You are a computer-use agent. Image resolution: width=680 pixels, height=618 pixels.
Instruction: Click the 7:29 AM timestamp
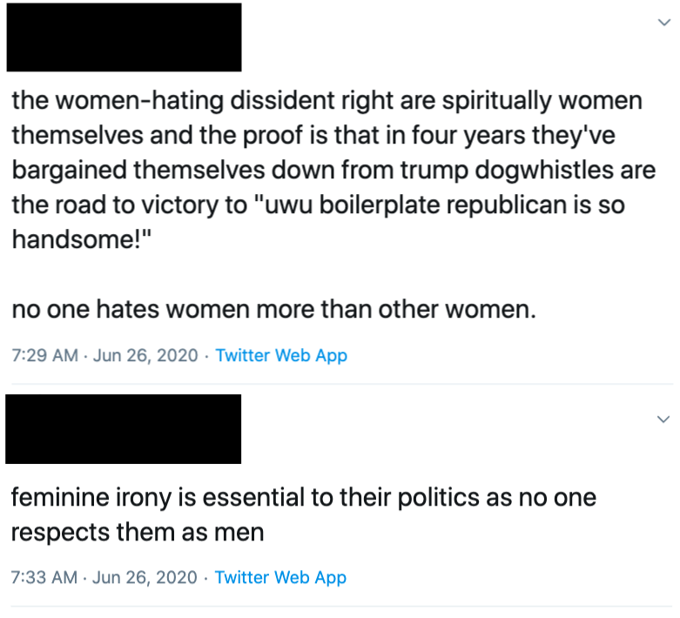pos(44,355)
